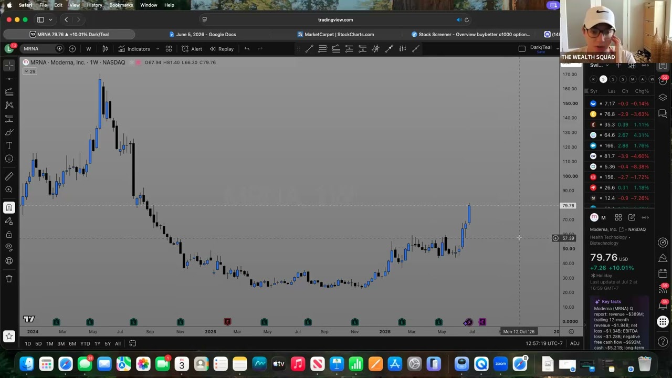Toggle the layout fullscreen square checkbox
This screenshot has width=672, height=378.
coord(522,49)
